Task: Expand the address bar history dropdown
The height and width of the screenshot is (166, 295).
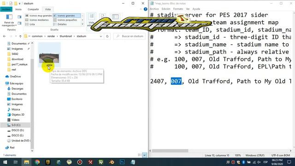Action: pyautogui.click(x=101, y=36)
